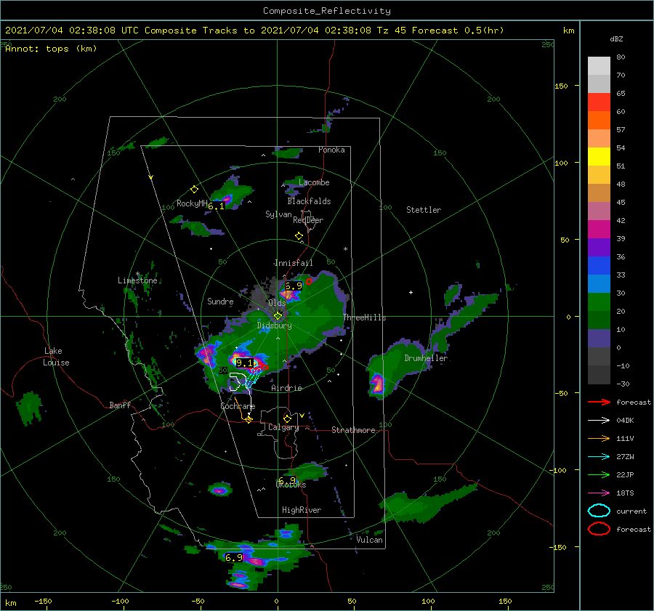
Task: Click the Lake Louise label
Action: (x=56, y=357)
